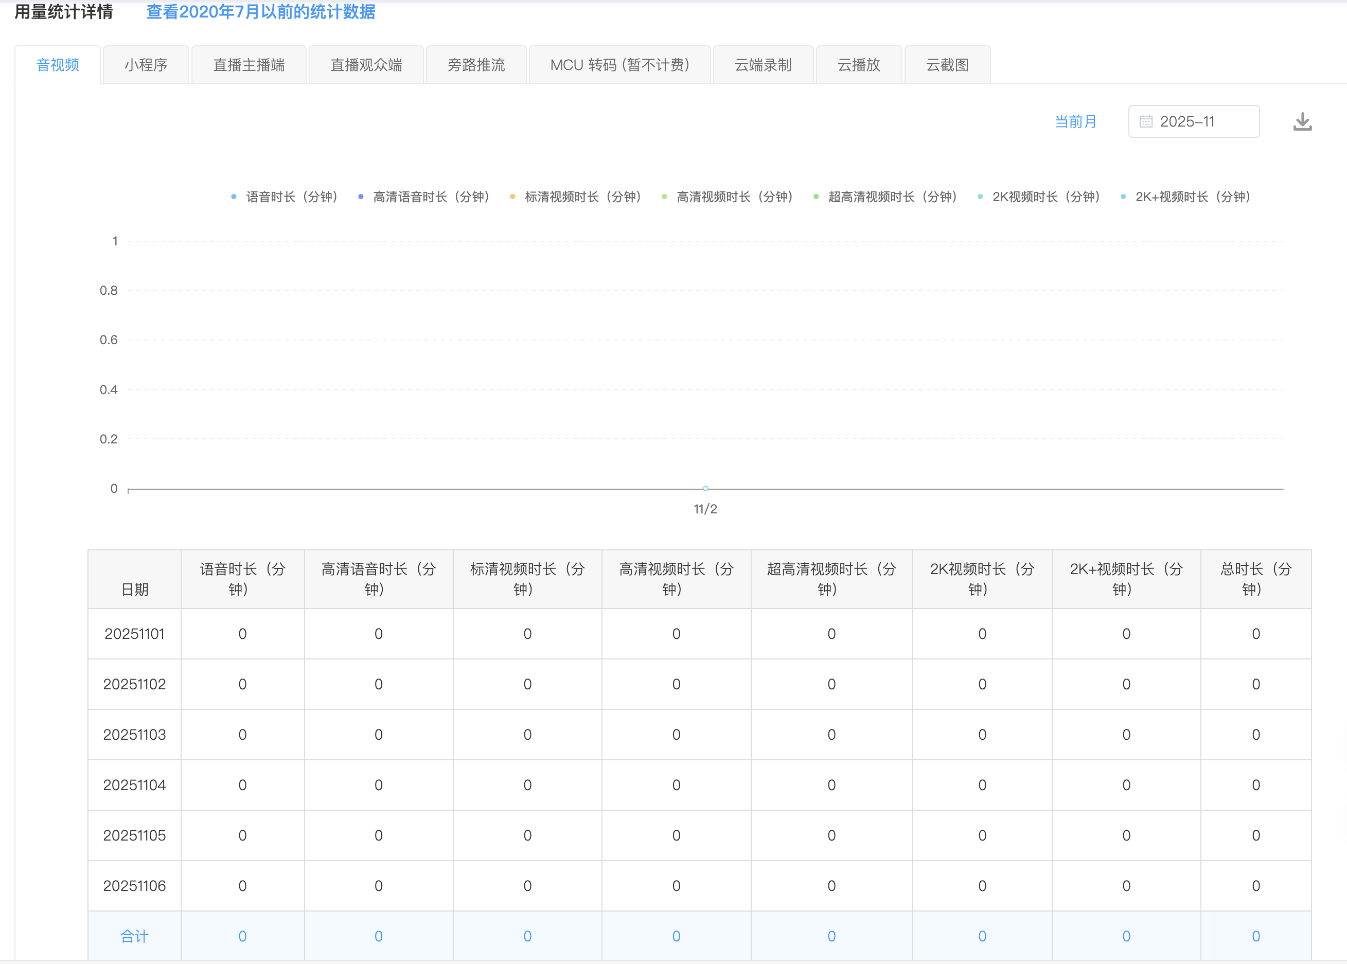Hide 高清视频时长 series via legend
Image resolution: width=1347 pixels, height=964 pixels.
coord(728,197)
